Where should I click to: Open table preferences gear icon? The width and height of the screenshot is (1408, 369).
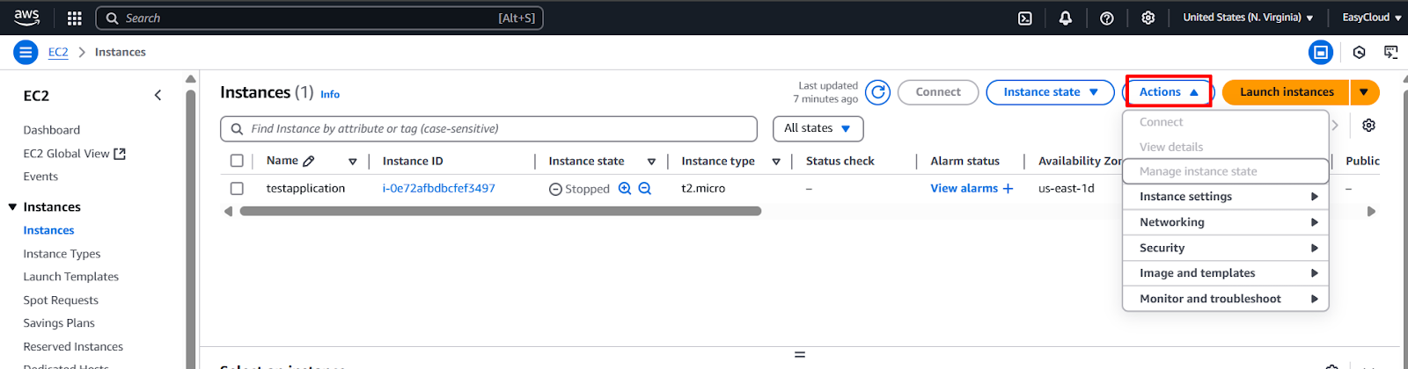click(1368, 126)
